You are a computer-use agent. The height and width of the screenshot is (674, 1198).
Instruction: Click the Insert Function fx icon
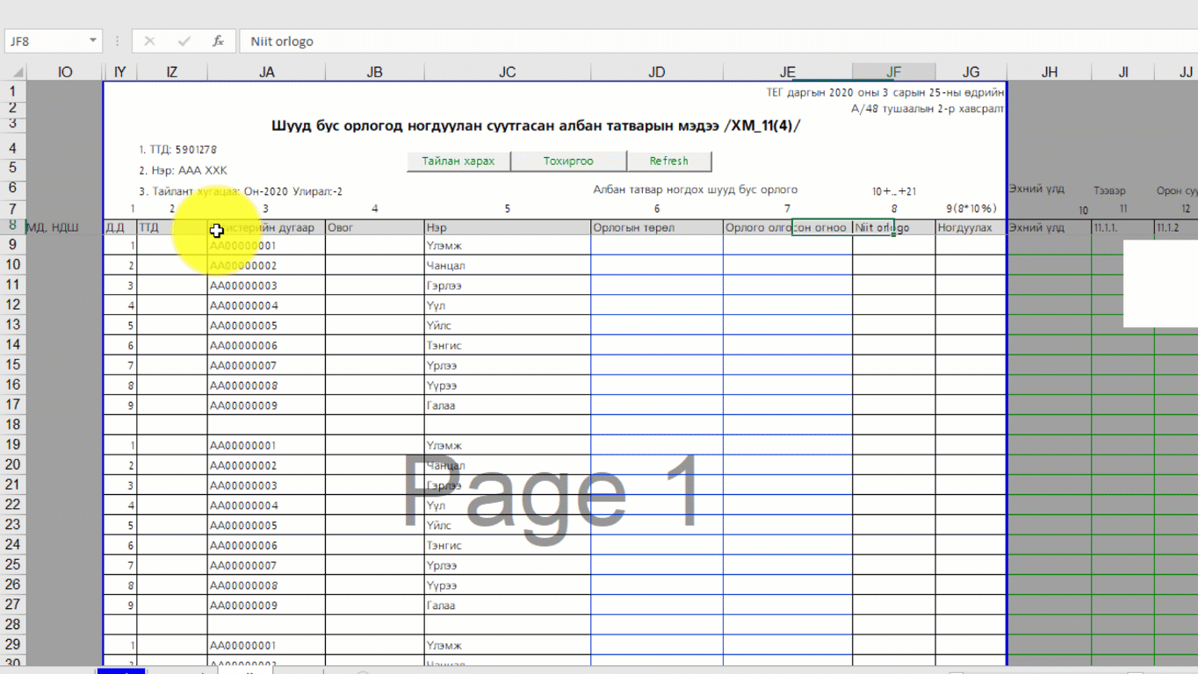tap(218, 41)
